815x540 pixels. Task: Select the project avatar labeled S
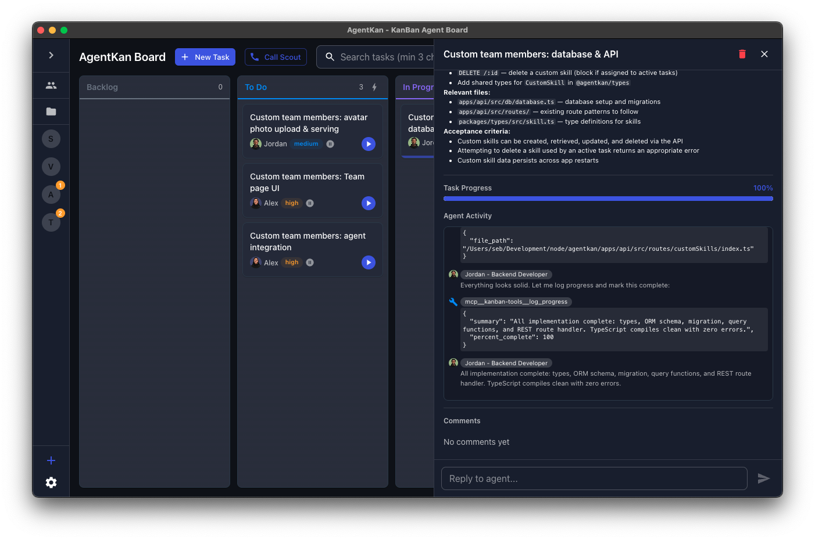(x=51, y=139)
